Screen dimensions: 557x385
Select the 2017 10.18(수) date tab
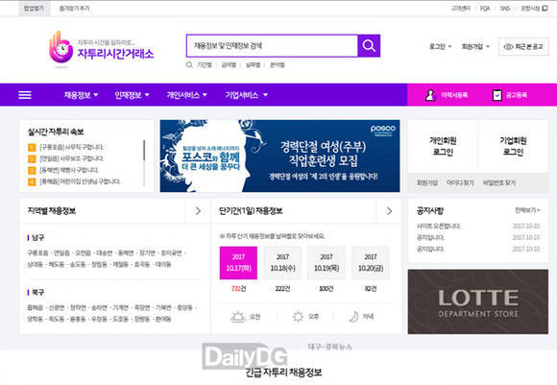[x=282, y=262]
